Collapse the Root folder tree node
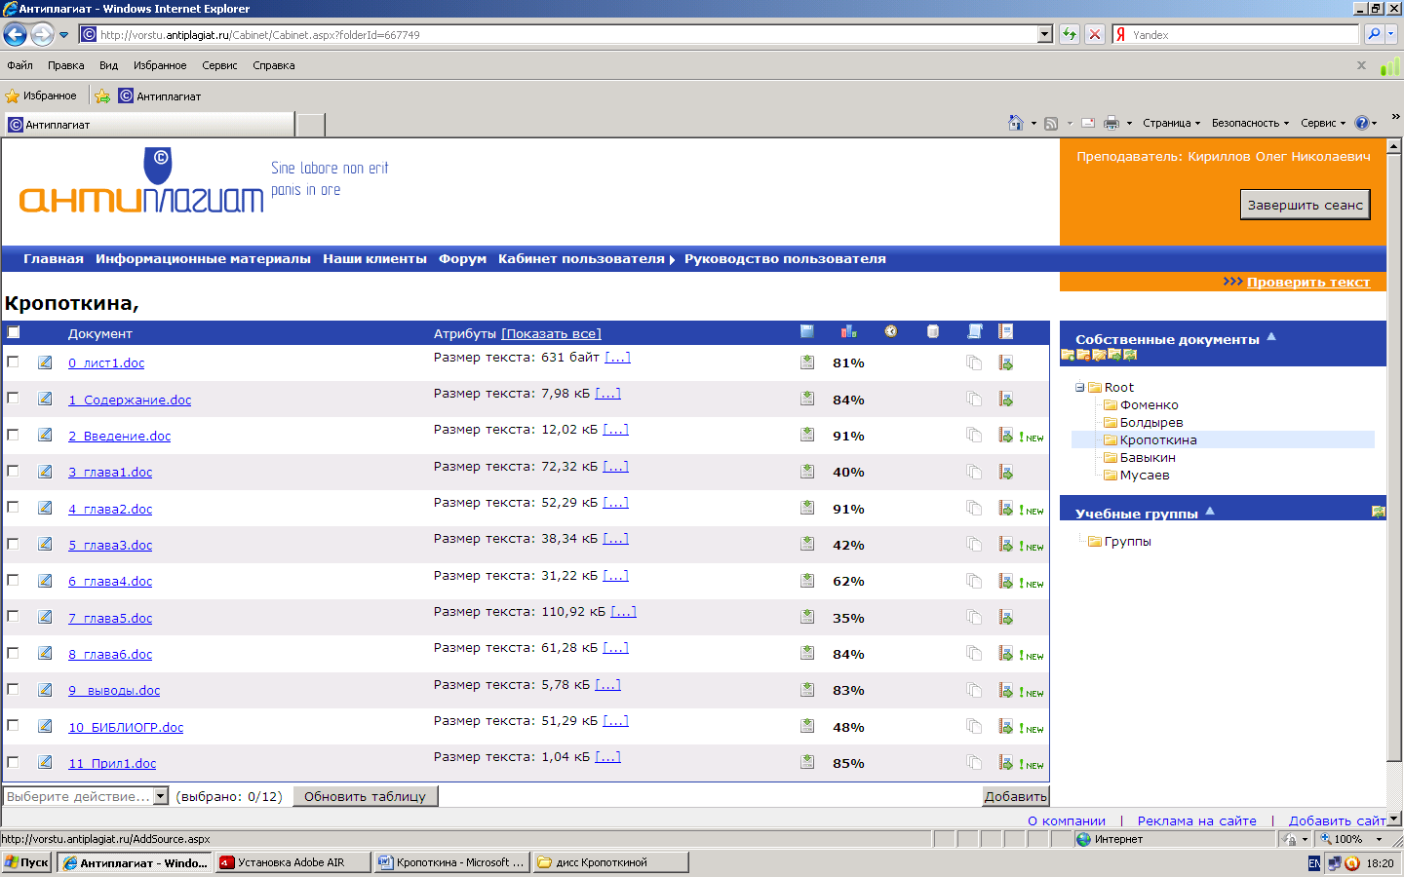Screen dimensions: 1404x877 point(1080,387)
